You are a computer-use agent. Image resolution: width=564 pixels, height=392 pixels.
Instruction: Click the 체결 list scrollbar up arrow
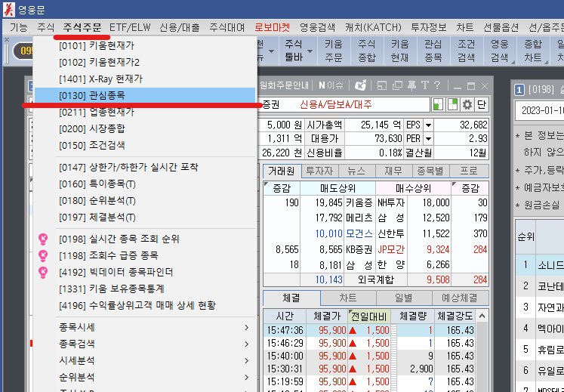click(x=482, y=316)
